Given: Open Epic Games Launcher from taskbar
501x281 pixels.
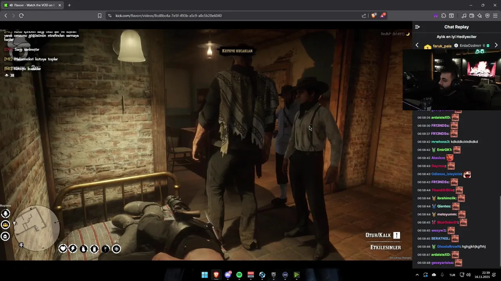Looking at the screenshot, I should click(x=274, y=275).
